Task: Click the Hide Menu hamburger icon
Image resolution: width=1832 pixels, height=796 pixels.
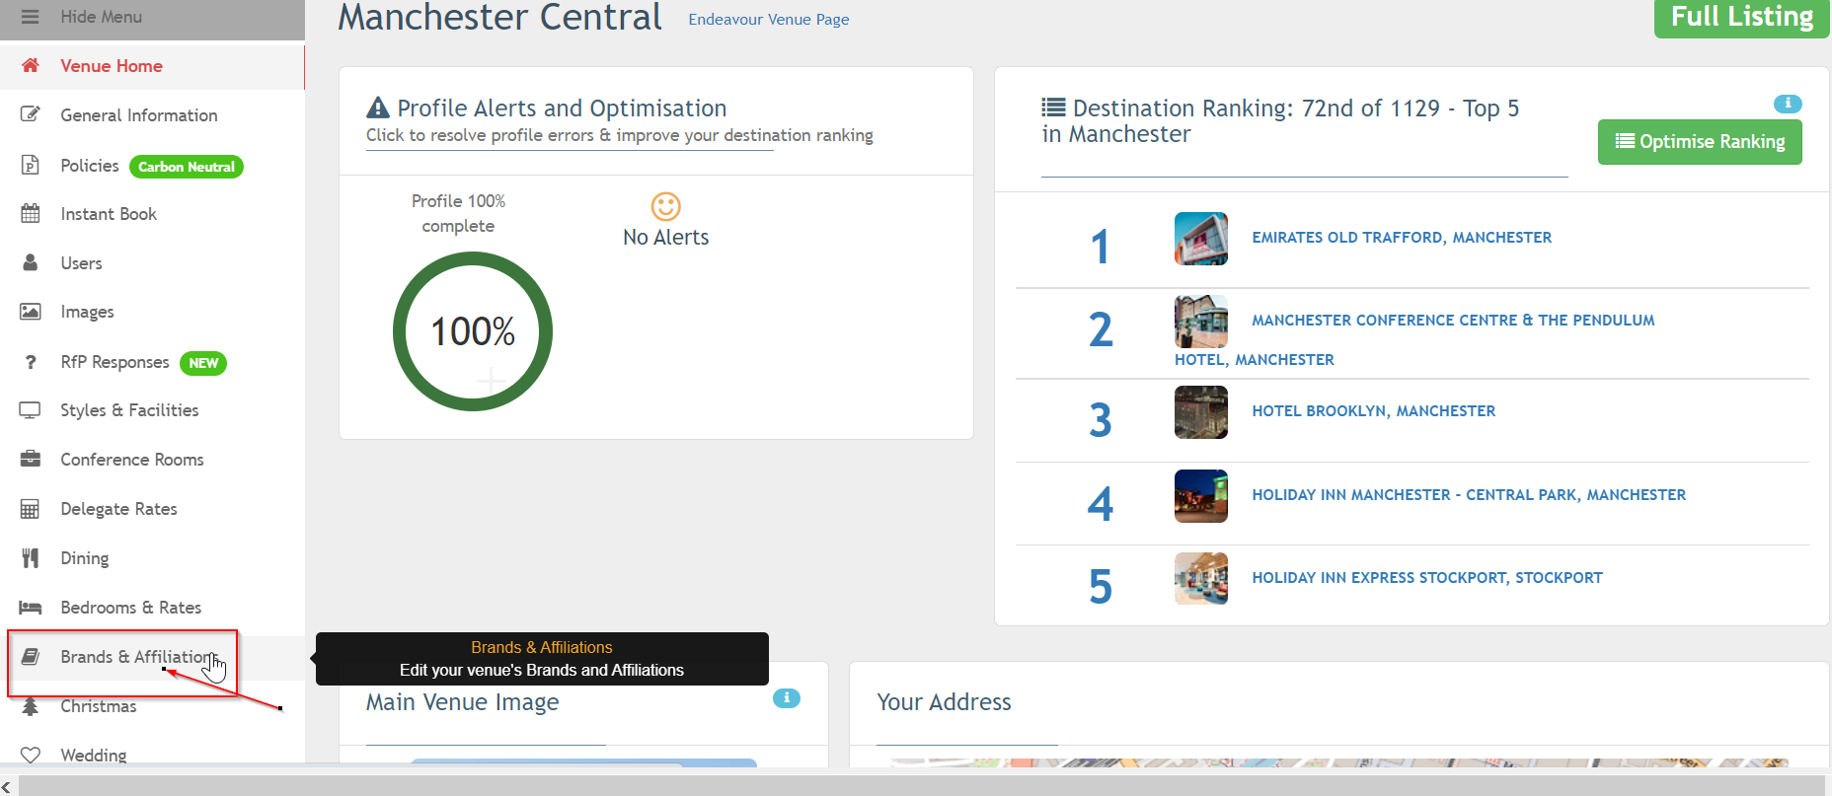Action: coord(30,17)
